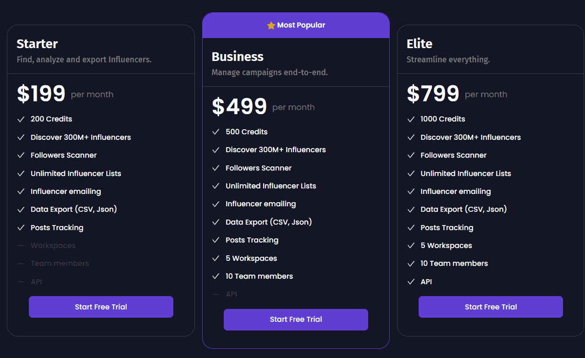
Task: Click the checkmark beside Followers Scanner in Starter
Action: click(21, 155)
